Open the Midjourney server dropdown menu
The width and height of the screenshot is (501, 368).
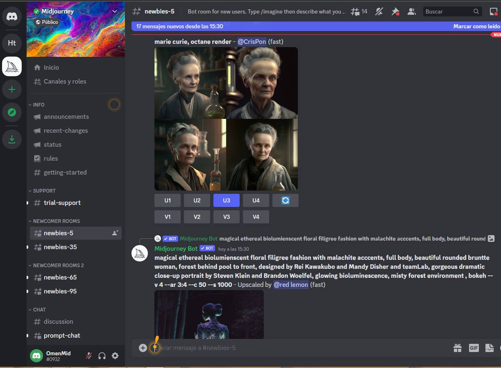point(115,11)
